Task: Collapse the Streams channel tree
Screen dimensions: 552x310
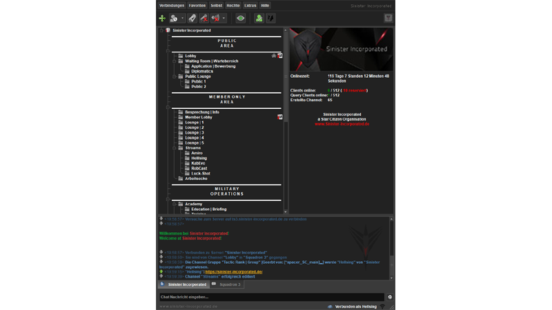Action: 175,148
